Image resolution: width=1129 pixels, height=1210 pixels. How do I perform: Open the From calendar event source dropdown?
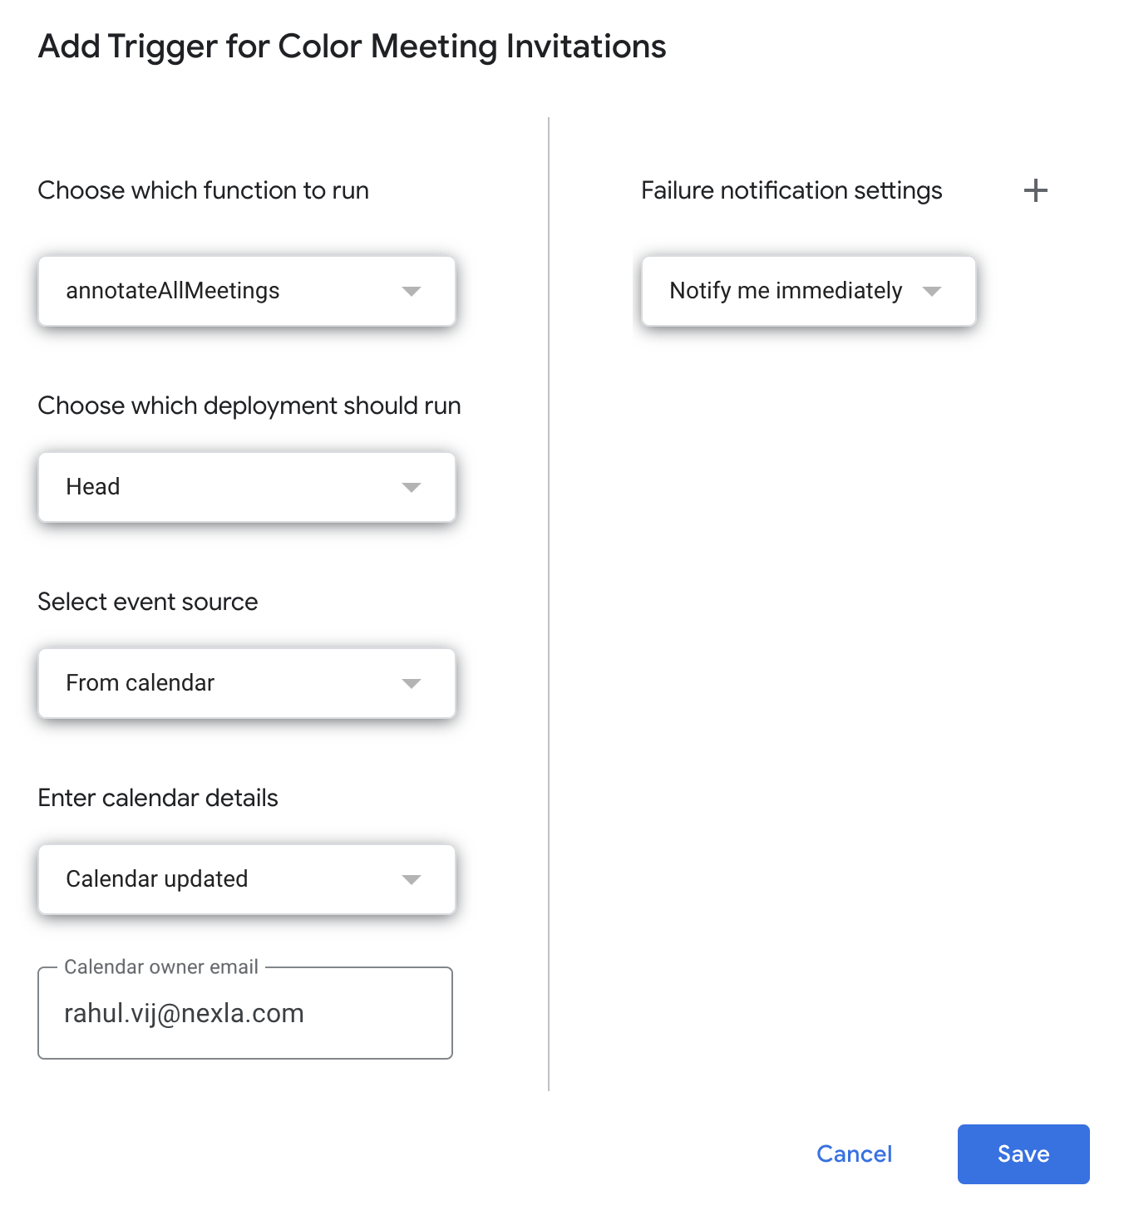247,683
